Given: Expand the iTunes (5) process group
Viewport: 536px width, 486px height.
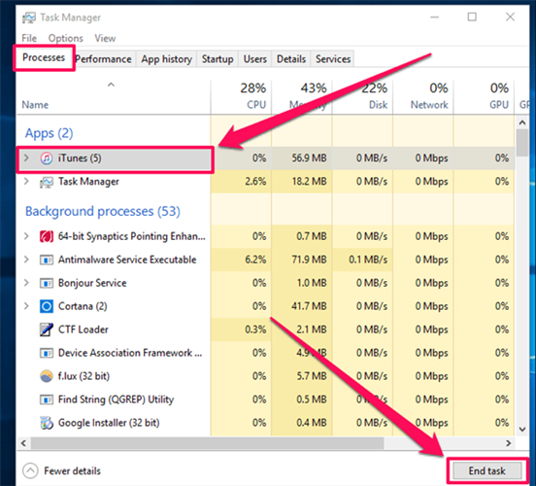Looking at the screenshot, I should [26, 157].
